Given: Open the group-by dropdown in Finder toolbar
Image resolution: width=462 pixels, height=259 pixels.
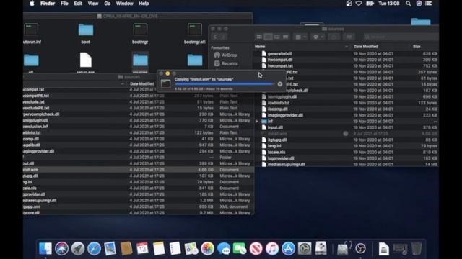Looking at the screenshot, I should click(x=301, y=37).
